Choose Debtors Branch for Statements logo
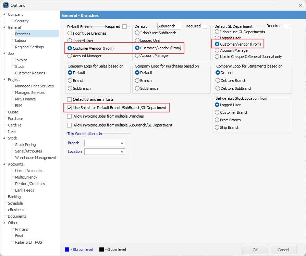Image resolution: width=306 pixels, height=256 pixels. [218, 81]
